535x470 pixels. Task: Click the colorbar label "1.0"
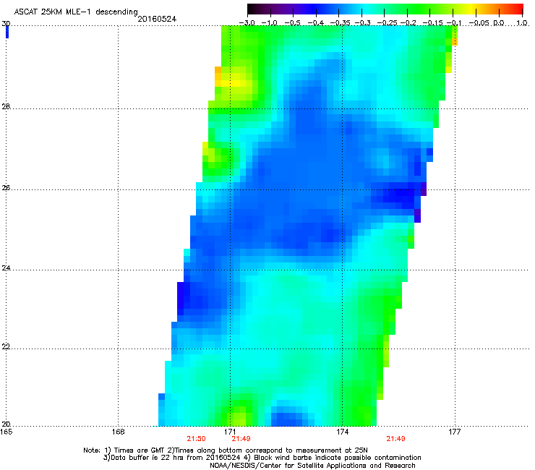click(522, 23)
